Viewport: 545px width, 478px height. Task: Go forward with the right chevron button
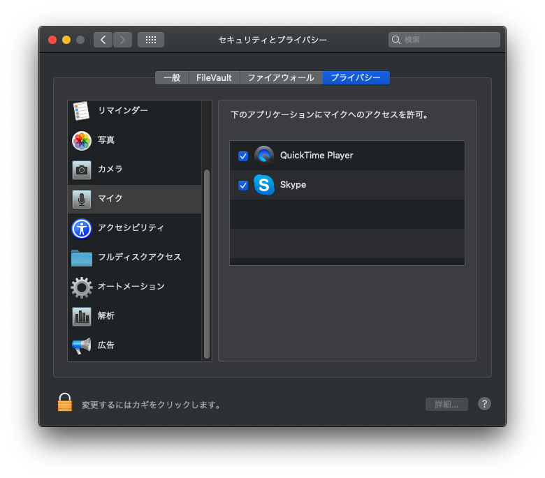point(123,40)
